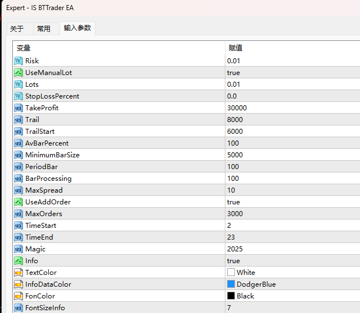Click the integer icon beside BarProcessing
This screenshot has width=360, height=313.
[19, 179]
